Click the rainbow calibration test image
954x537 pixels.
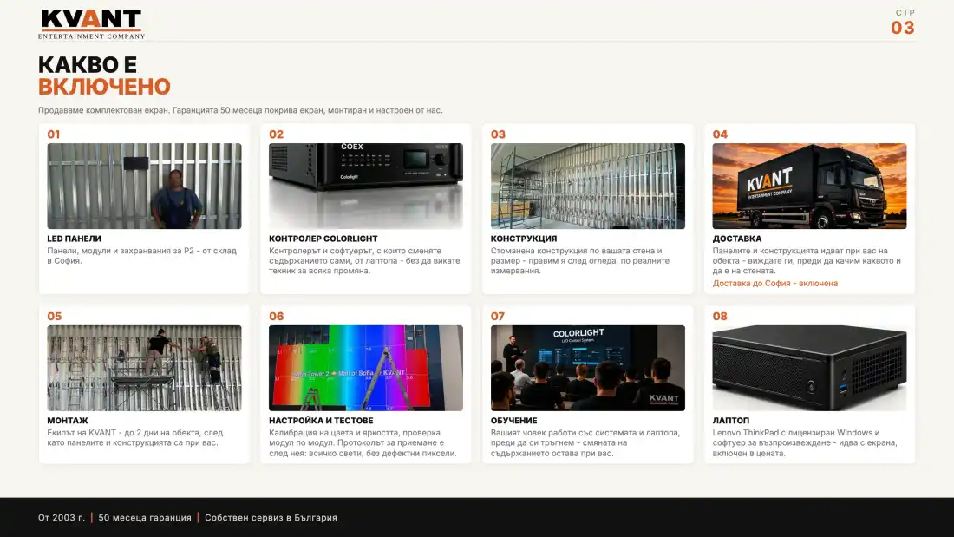[366, 368]
